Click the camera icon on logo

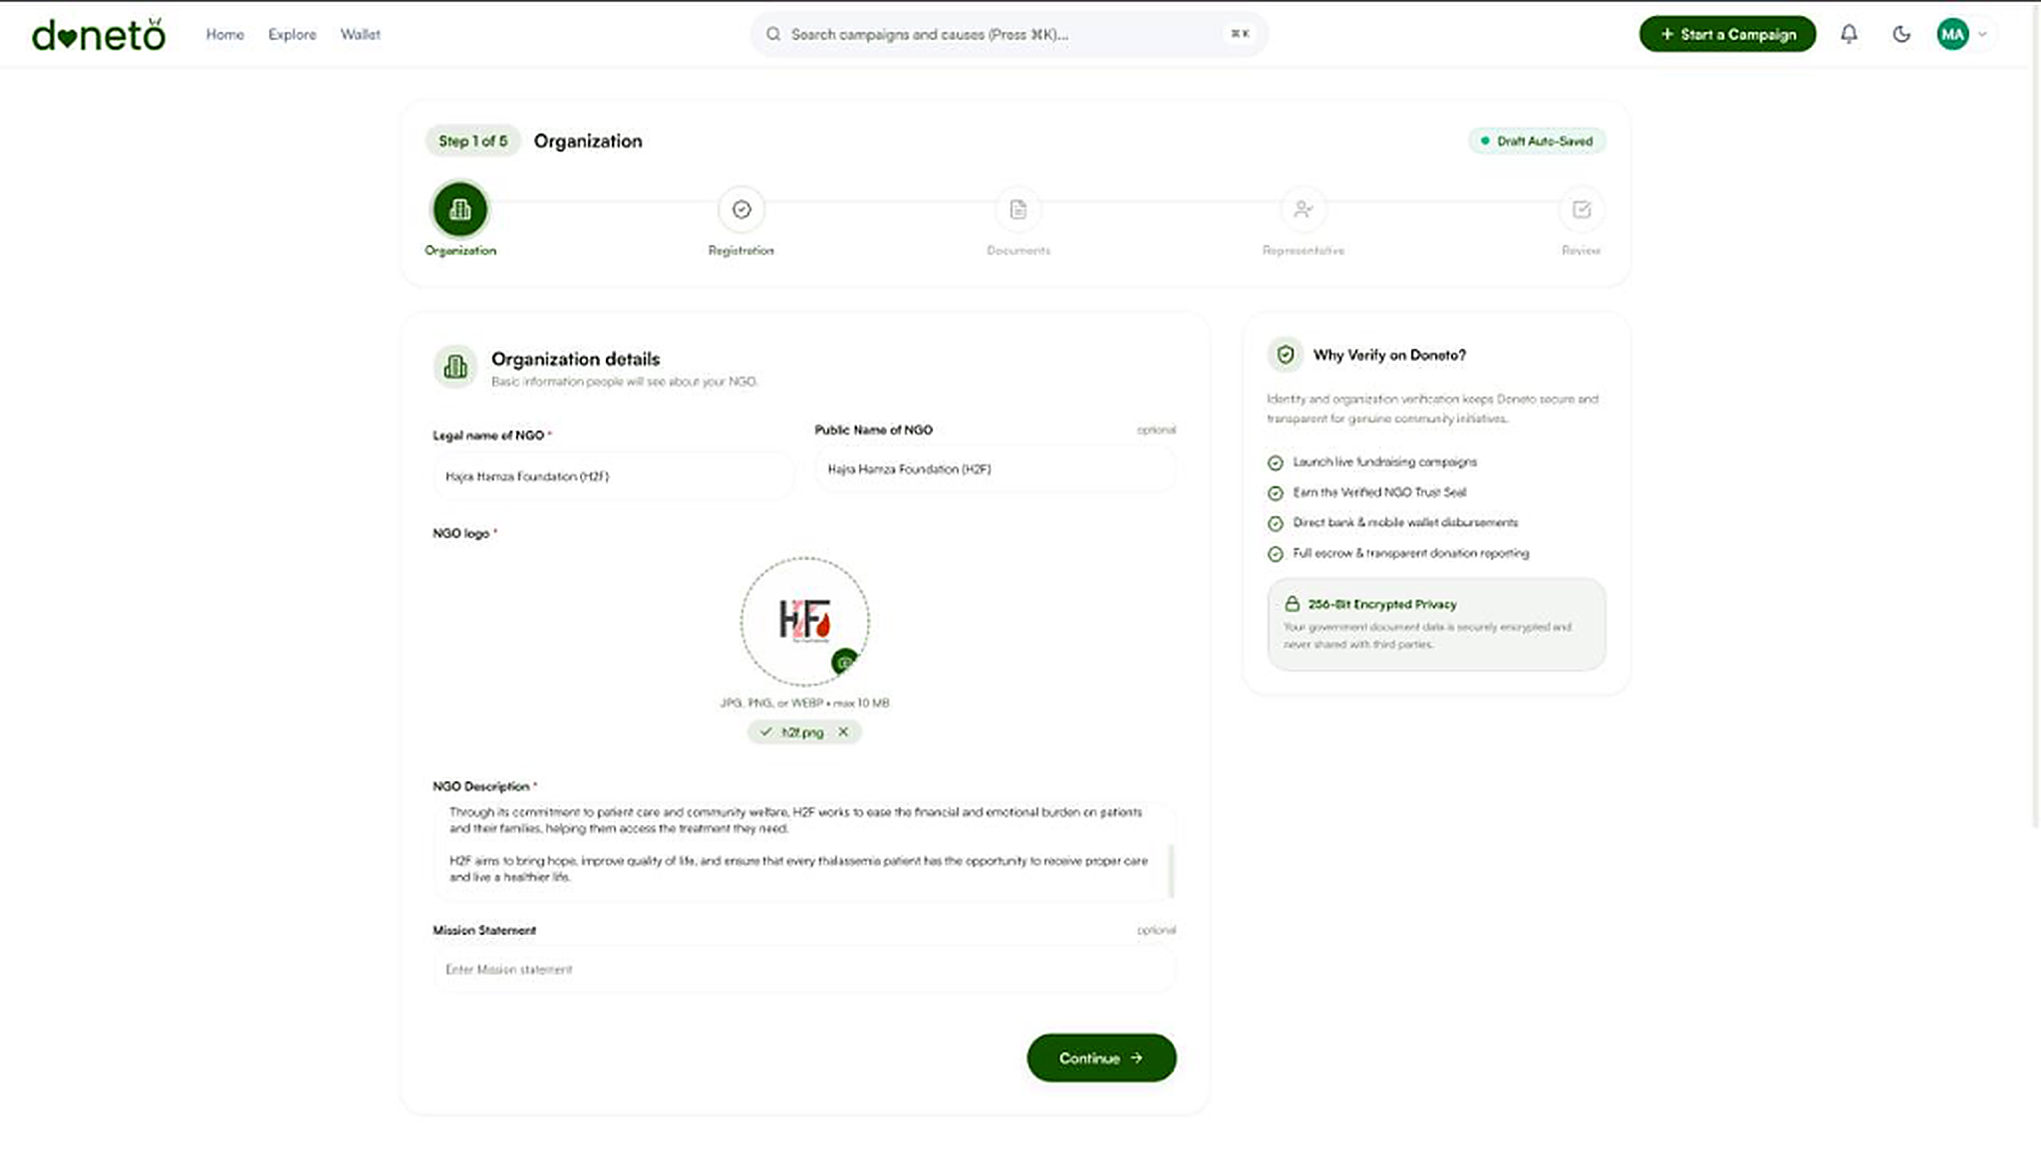(844, 662)
